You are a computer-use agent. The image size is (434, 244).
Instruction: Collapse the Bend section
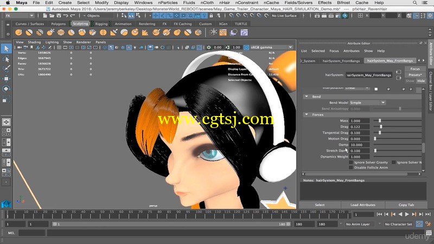(307, 97)
